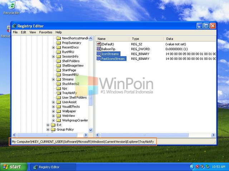229x171 pixels.
Task: Open the Recycle Bin desktop icon
Action: pos(11,6)
